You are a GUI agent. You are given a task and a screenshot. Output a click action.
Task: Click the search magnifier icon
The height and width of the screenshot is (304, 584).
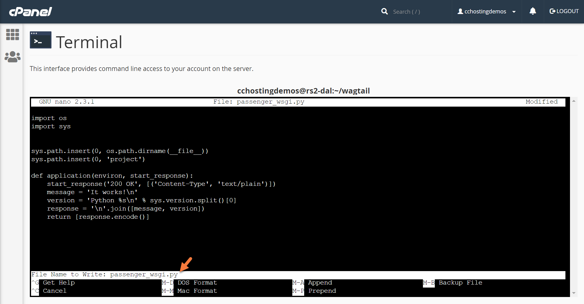pyautogui.click(x=384, y=12)
